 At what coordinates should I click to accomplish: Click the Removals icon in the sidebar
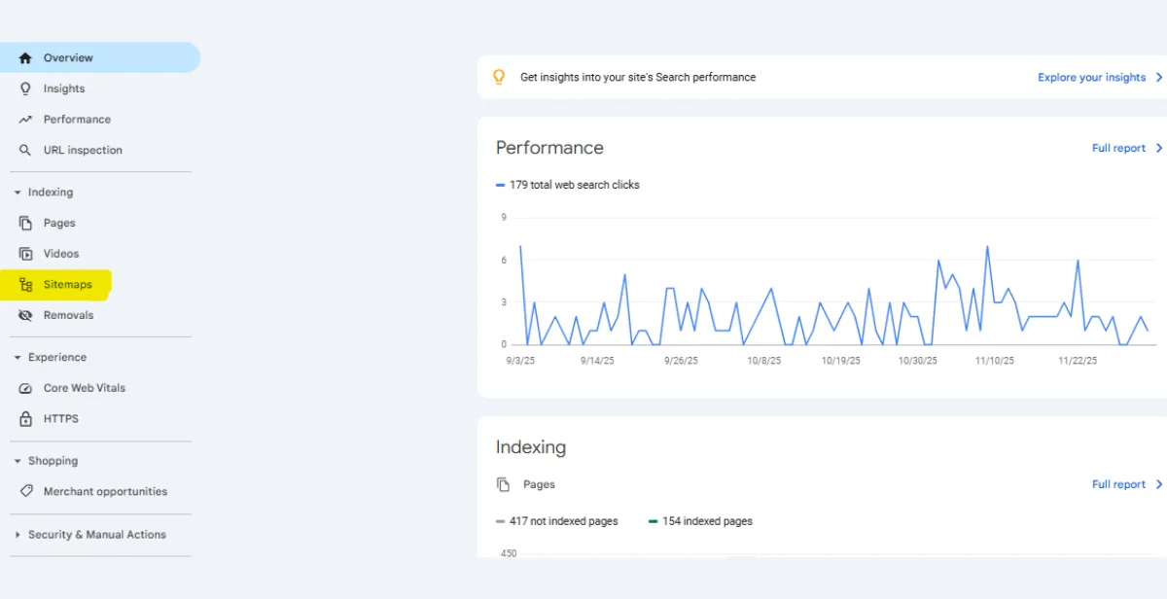pyautogui.click(x=24, y=314)
